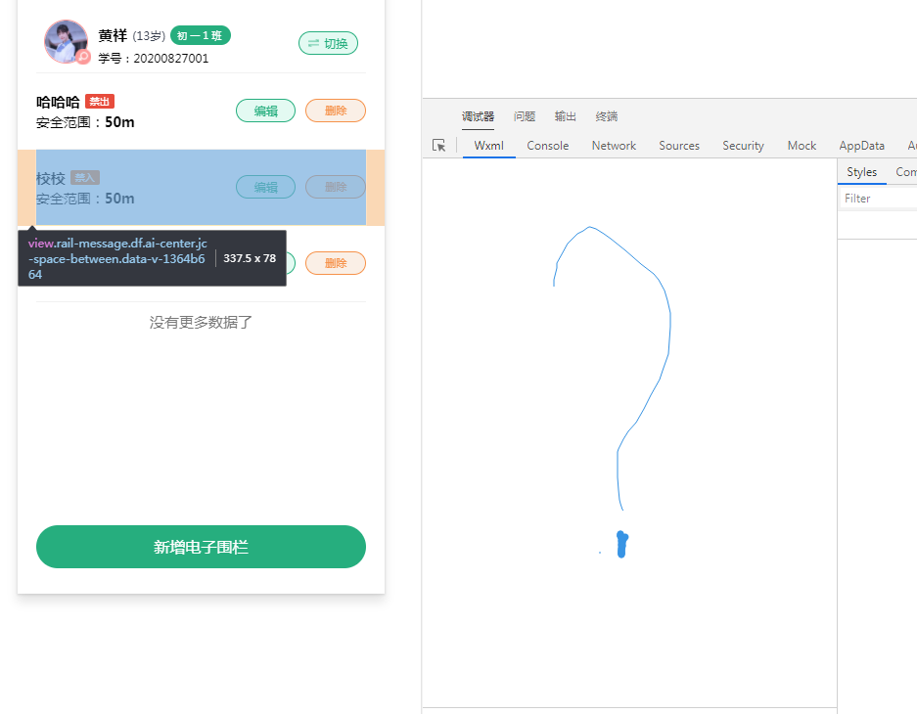The height and width of the screenshot is (714, 917).
Task: Click the 禁入 tag on 校校
Action: (x=85, y=177)
